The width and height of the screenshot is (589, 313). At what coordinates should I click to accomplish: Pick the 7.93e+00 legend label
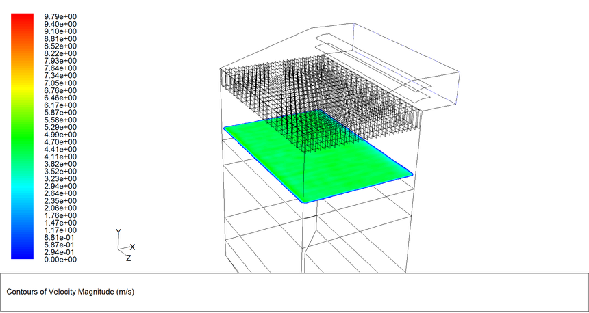[60, 61]
